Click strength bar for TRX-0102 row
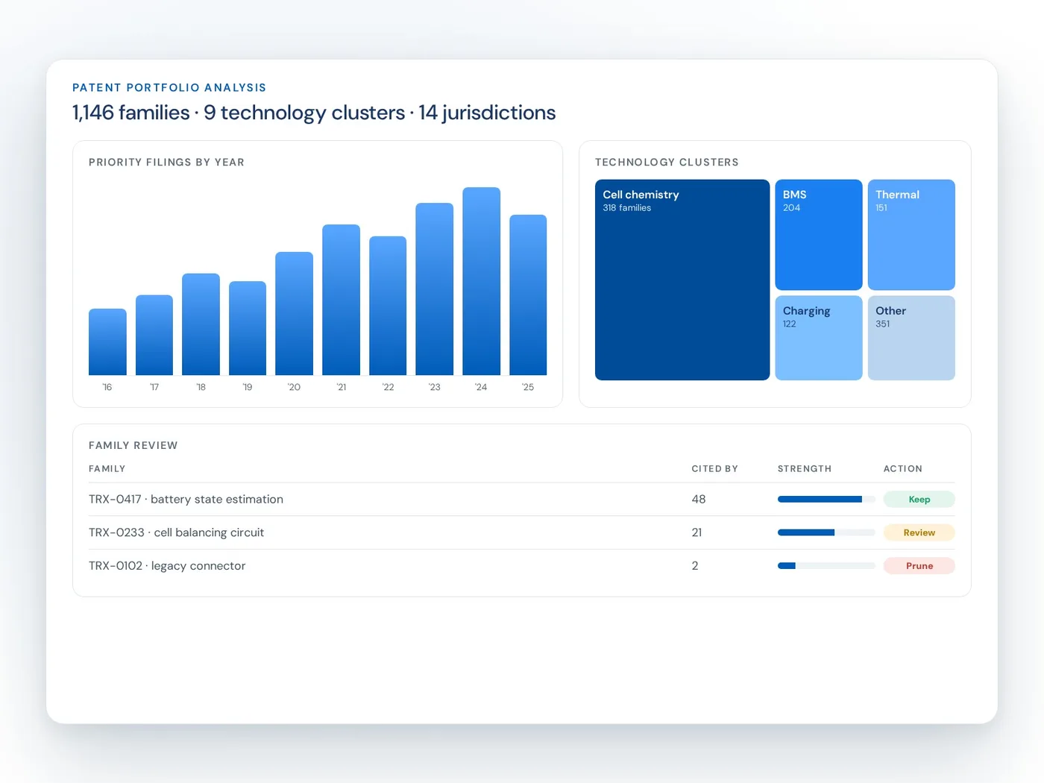The width and height of the screenshot is (1044, 783). [x=826, y=566]
